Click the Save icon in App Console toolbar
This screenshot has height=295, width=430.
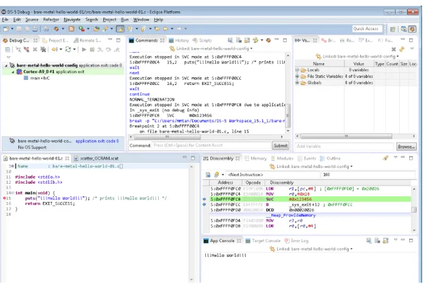(369, 240)
